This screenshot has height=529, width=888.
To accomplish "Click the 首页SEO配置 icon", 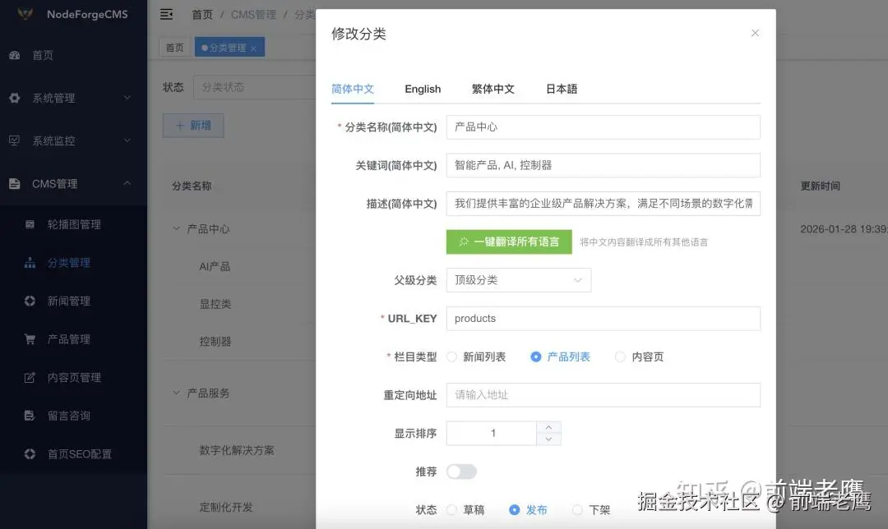I will [x=30, y=453].
